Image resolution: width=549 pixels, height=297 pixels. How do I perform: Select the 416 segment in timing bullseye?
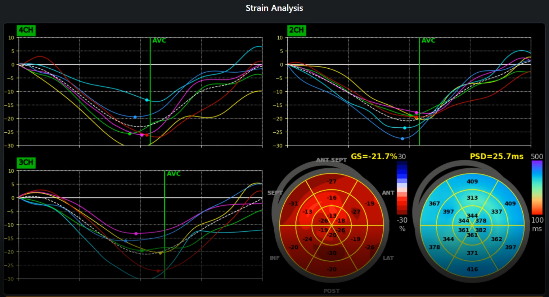tap(472, 269)
